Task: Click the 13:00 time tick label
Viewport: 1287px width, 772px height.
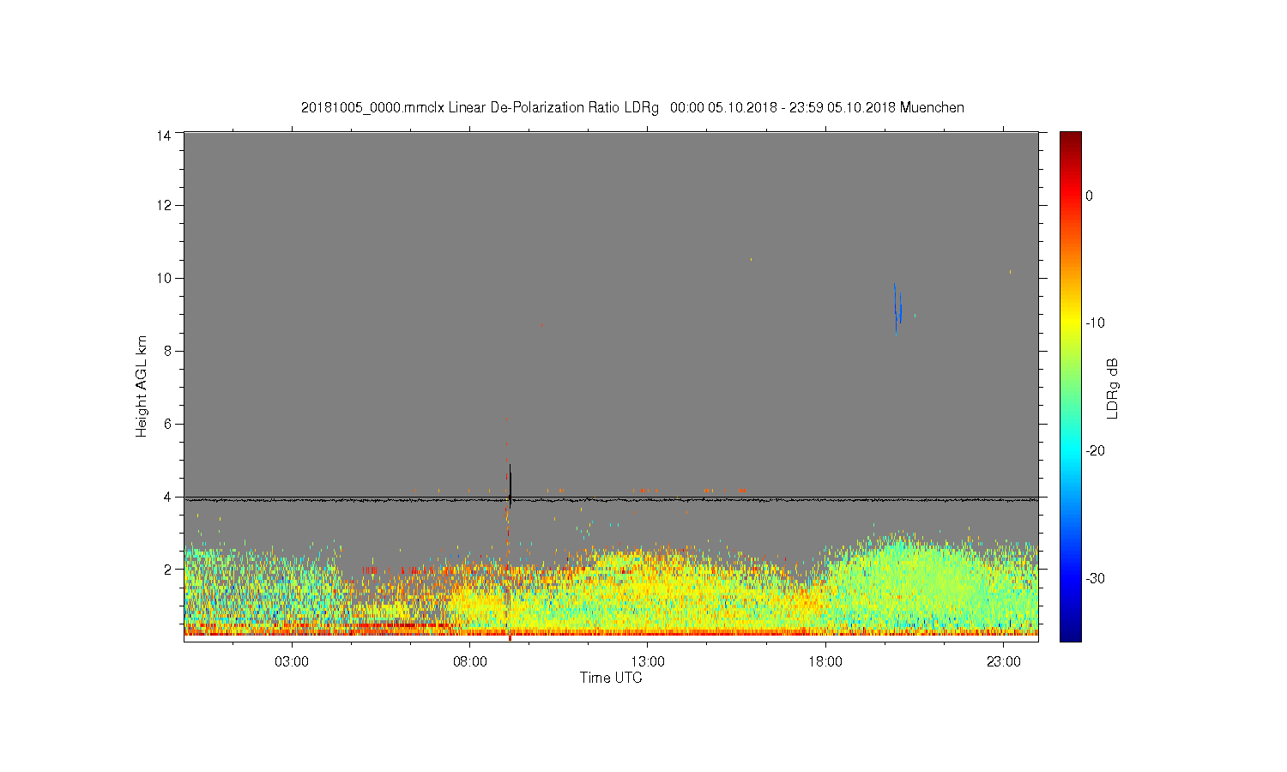Action: pyautogui.click(x=648, y=662)
